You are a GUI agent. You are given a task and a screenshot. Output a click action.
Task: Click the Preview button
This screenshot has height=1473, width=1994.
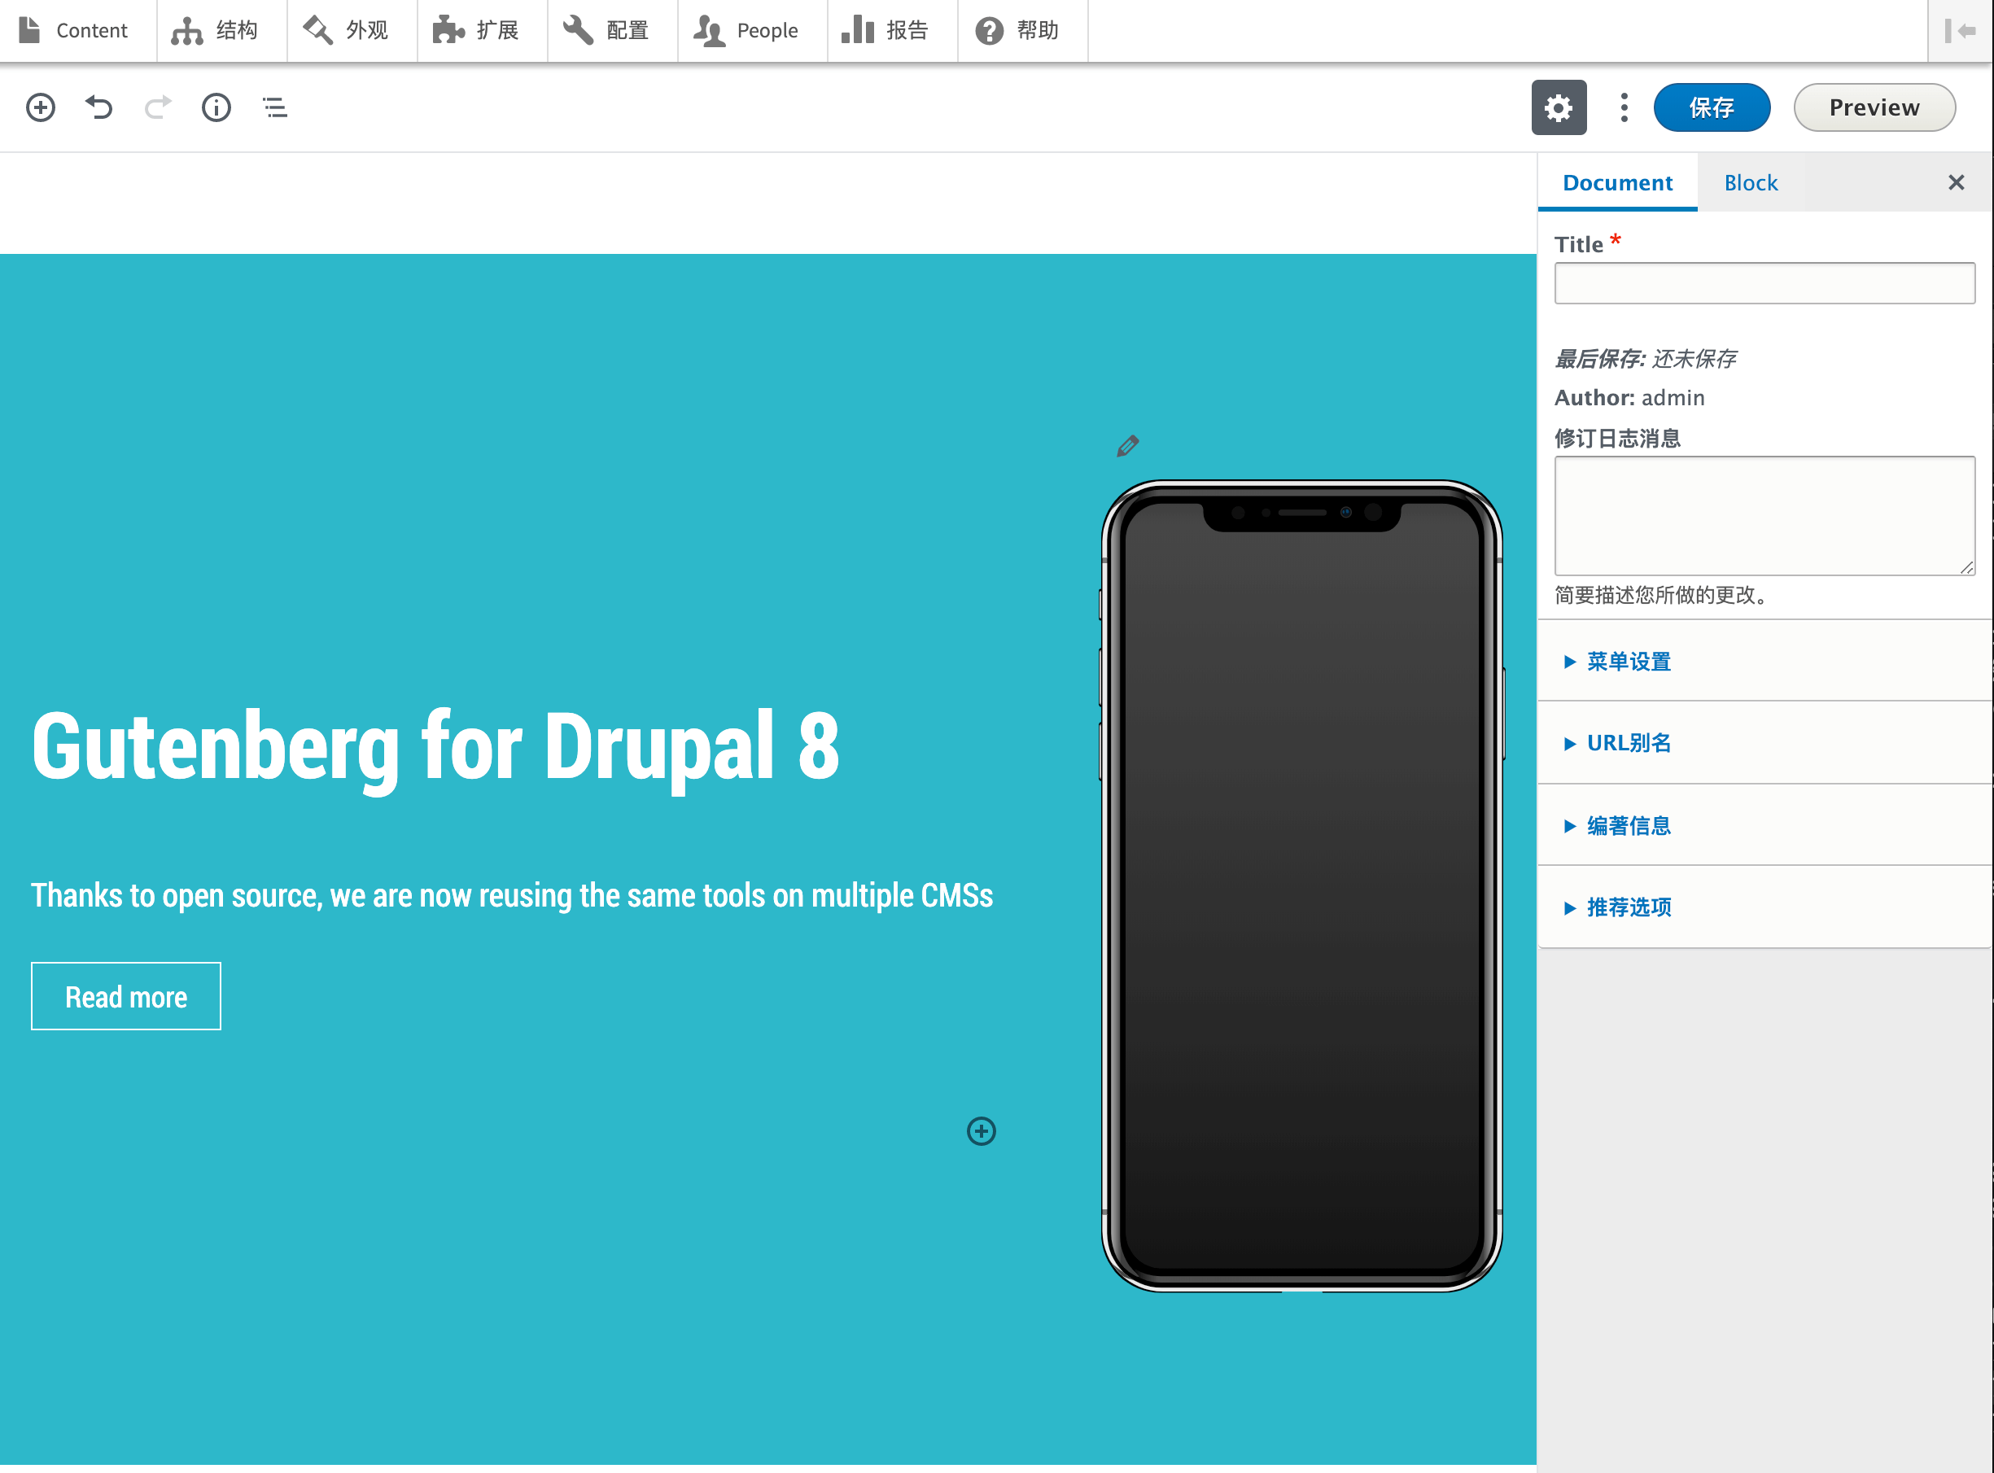1874,108
